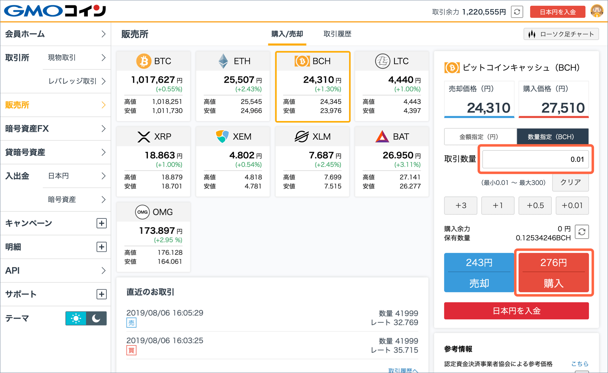This screenshot has height=373, width=608.
Task: Select the LTC coin icon
Action: click(x=383, y=61)
